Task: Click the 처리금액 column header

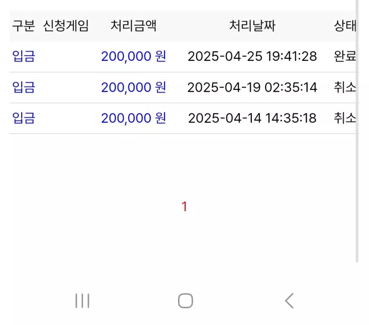Action: (x=133, y=26)
